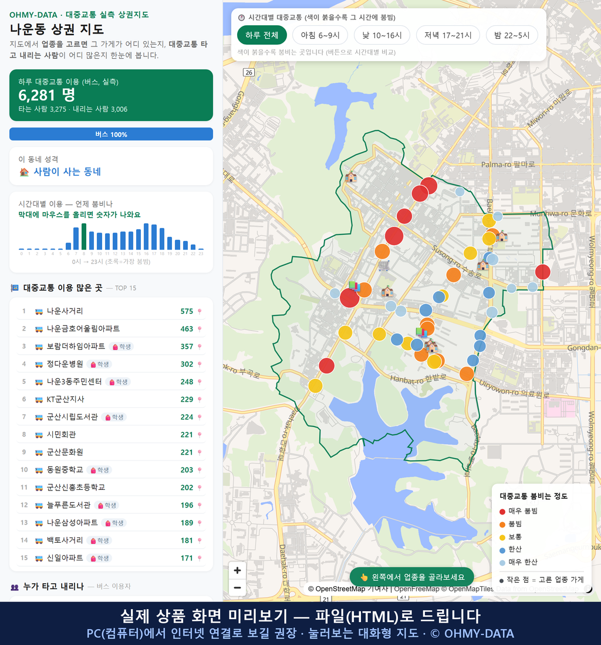Select 나운금호어울림아파트 in the list
This screenshot has width=601, height=645.
tap(111, 329)
